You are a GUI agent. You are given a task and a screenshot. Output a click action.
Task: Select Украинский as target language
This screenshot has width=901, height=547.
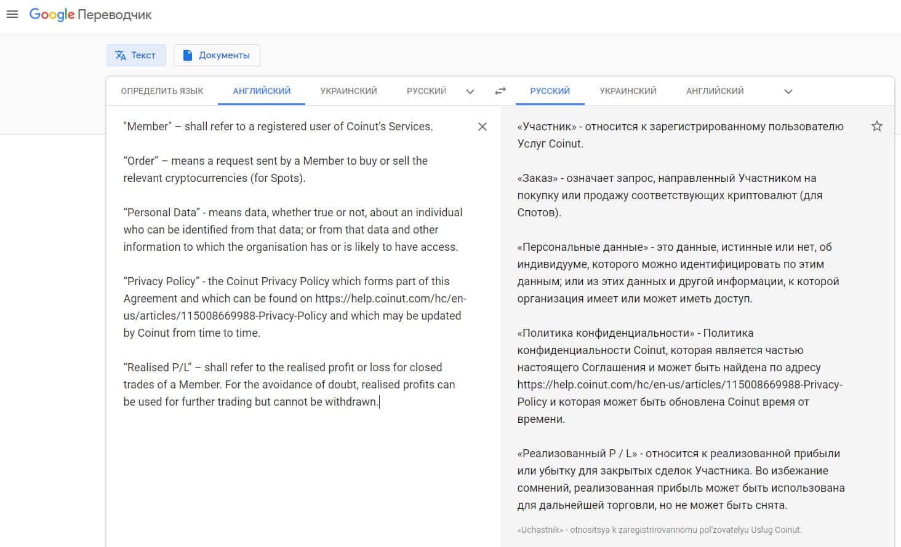(x=628, y=91)
